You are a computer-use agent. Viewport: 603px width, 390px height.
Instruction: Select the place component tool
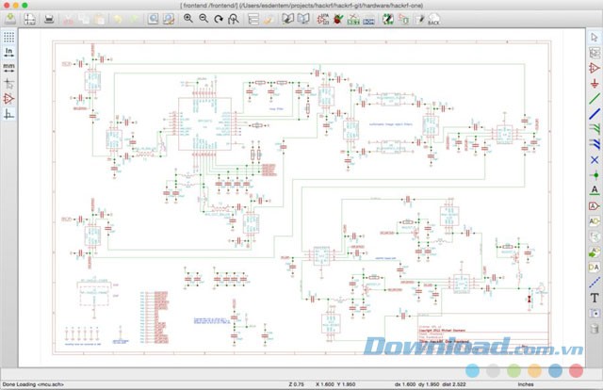[595, 67]
